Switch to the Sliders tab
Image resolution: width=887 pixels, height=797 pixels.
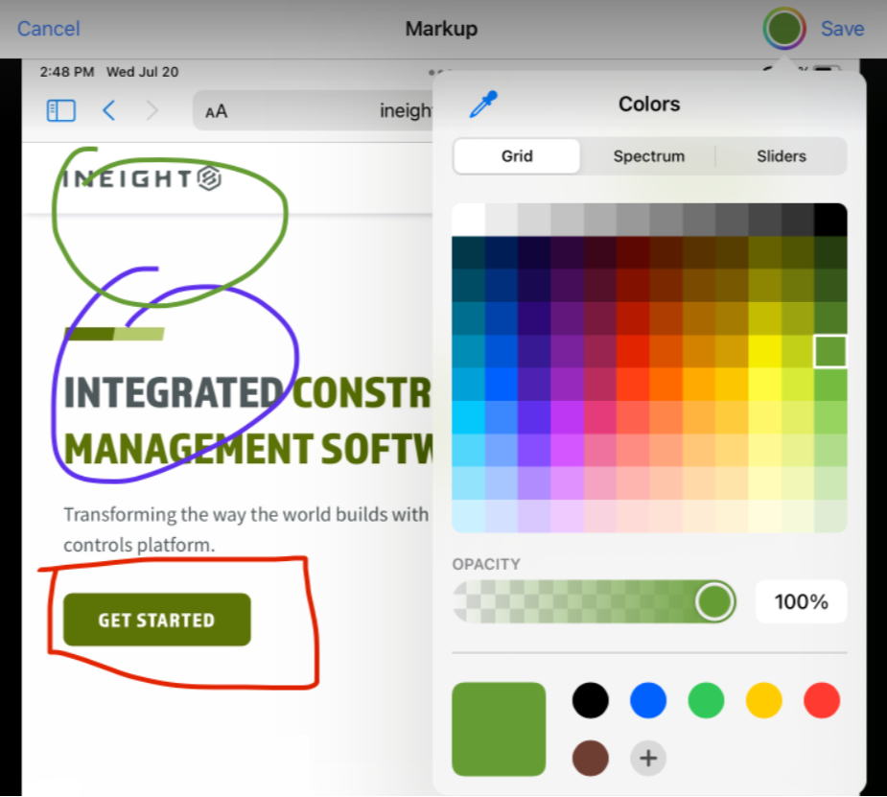pos(782,156)
